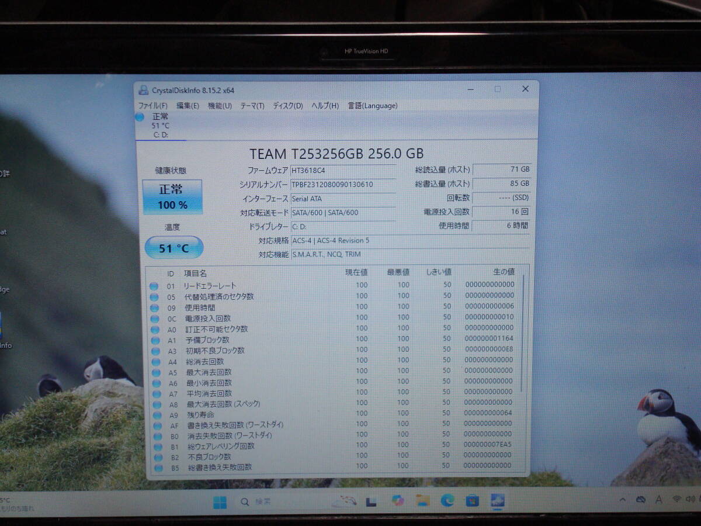Image resolution: width=701 pixels, height=526 pixels.
Task: Open the ヘルプ(H) menu
Action: tap(325, 106)
